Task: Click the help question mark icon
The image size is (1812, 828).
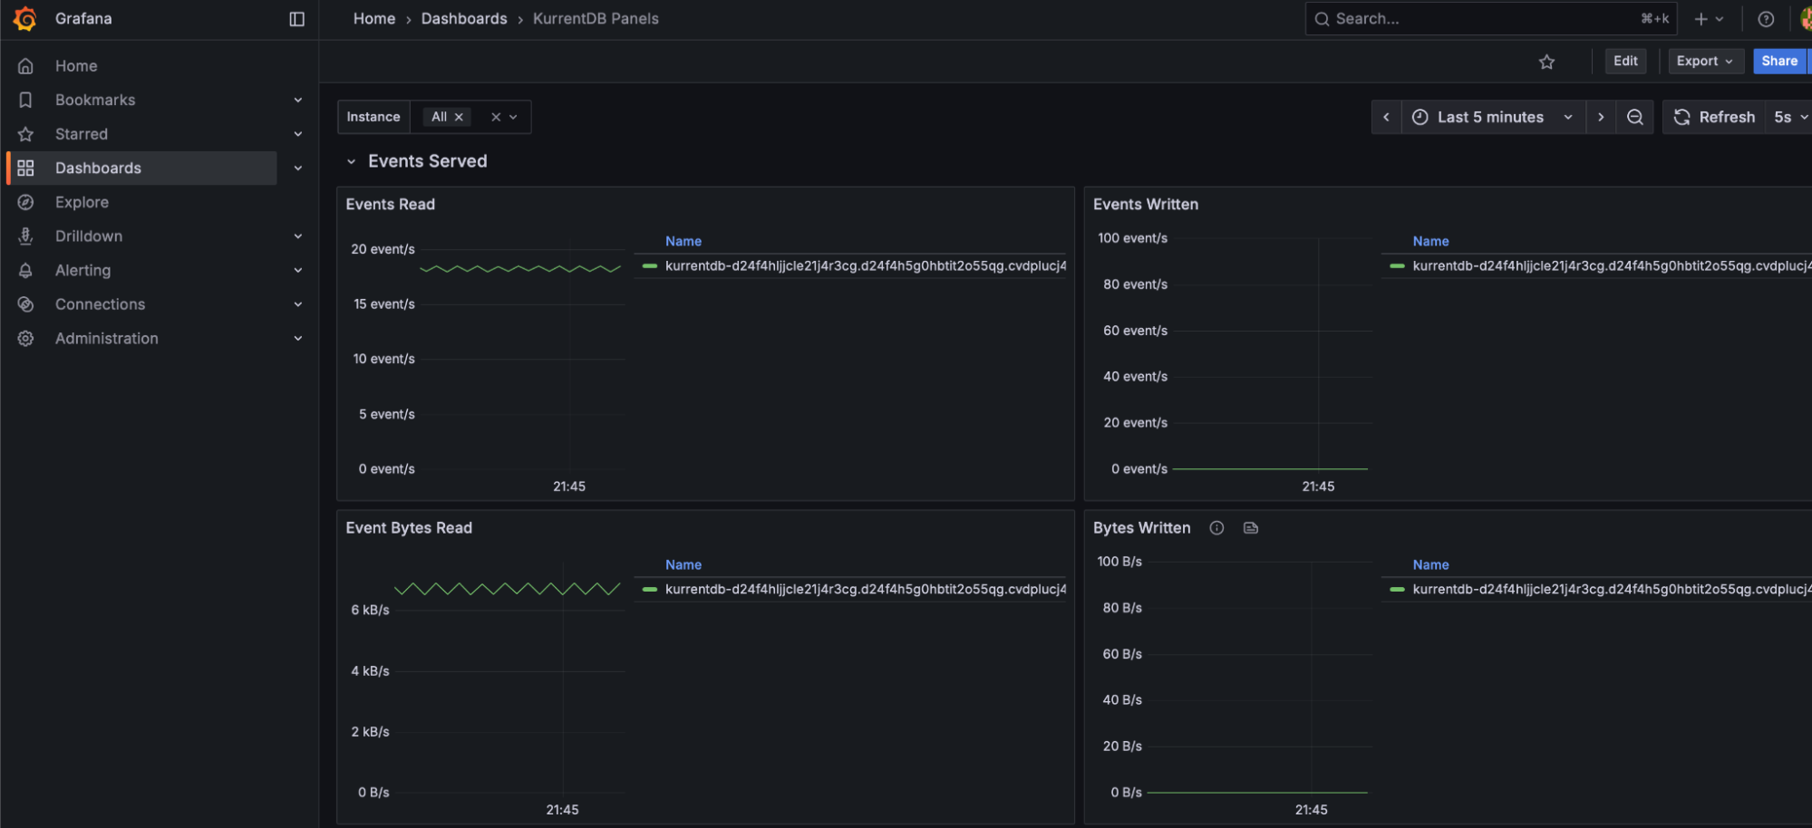Action: point(1765,18)
